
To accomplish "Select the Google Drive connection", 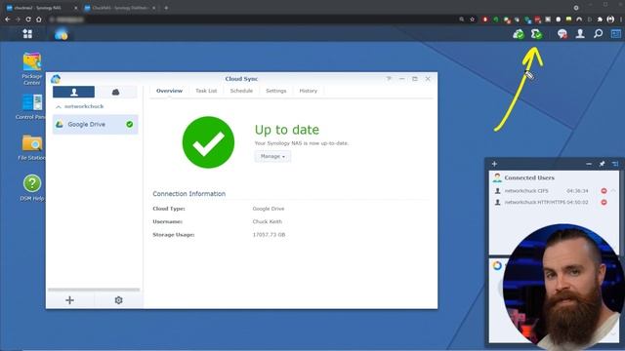I will pyautogui.click(x=96, y=124).
